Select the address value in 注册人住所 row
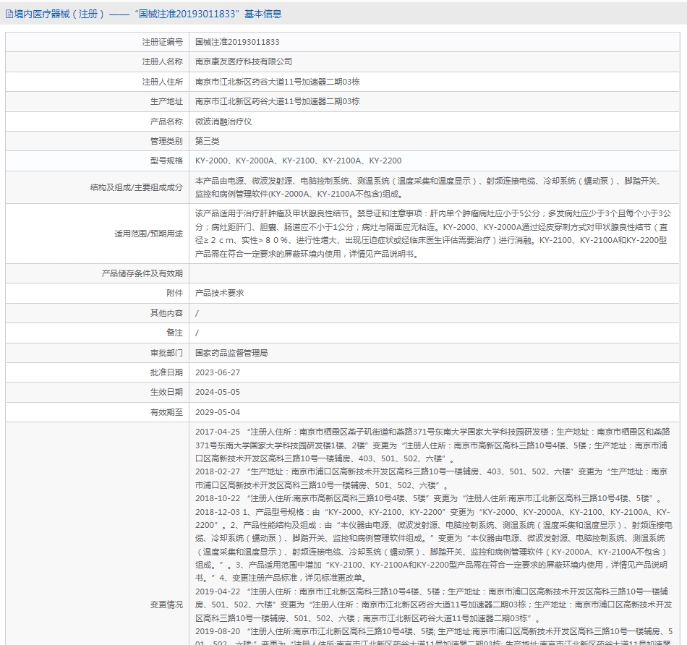687x645 pixels. [x=278, y=82]
